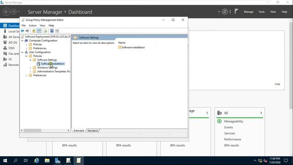Expand Policies under Computer Configuration
293x165 pixels.
26,44
